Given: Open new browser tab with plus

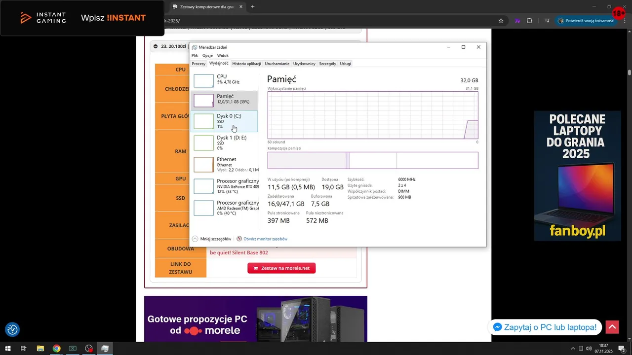Looking at the screenshot, I should [x=253, y=7].
